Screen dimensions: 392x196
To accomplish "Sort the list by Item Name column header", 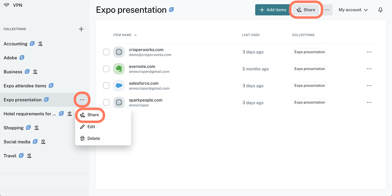I will 122,35.
